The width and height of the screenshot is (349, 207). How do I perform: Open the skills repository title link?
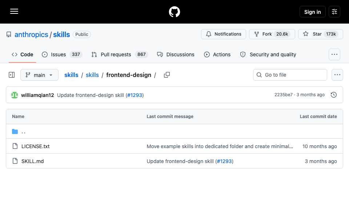tap(61, 34)
